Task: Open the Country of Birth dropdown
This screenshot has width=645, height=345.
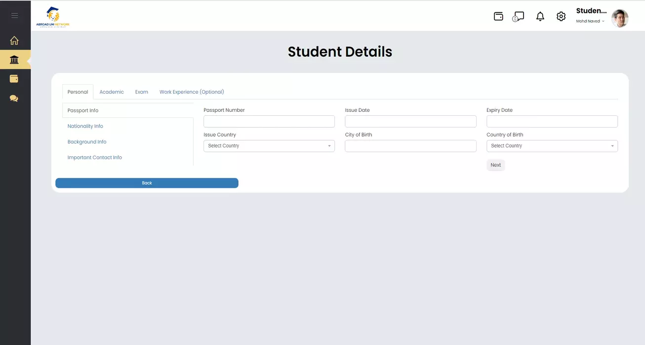Action: click(552, 146)
